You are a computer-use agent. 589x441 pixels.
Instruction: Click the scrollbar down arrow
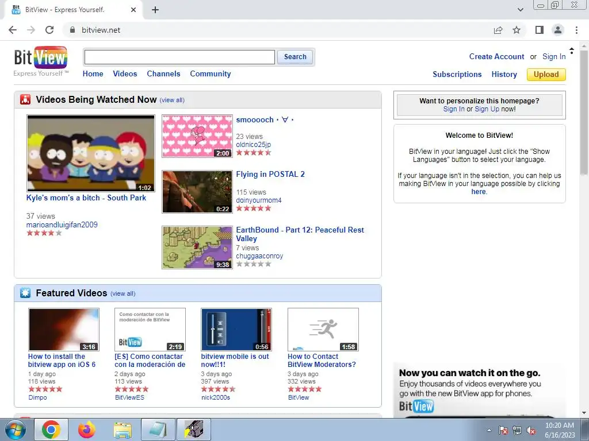tap(584, 413)
